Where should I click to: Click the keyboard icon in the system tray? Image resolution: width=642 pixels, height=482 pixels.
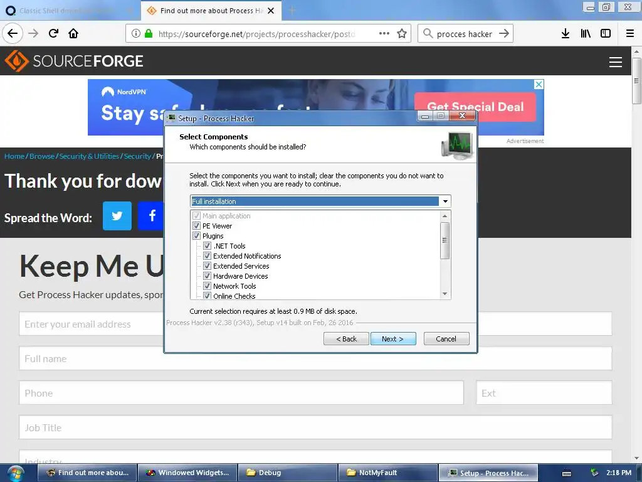[567, 473]
